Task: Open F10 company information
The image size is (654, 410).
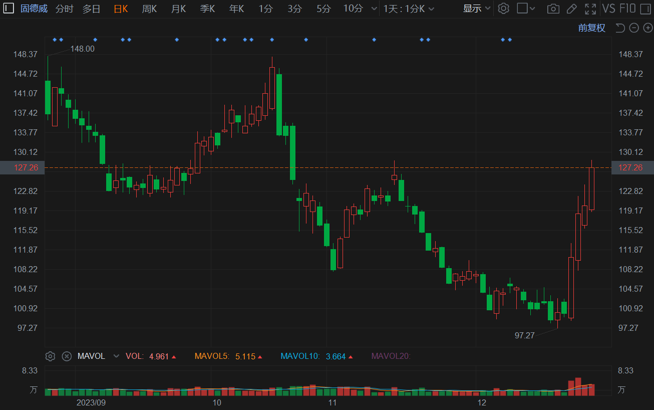Action: click(627, 9)
